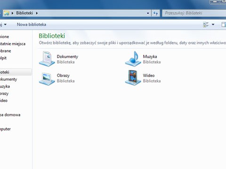Toggle the preview pane button
Screen dimensions: 226x169
224,24
